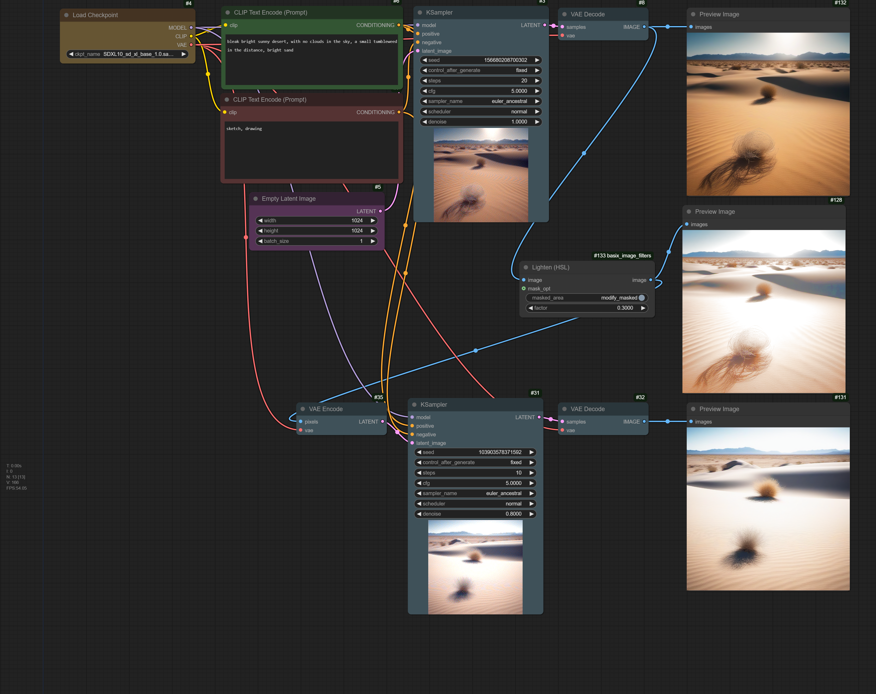Click the MODEL output socket on Load Checkpoint
Screen dimensions: 876x694
[191, 28]
